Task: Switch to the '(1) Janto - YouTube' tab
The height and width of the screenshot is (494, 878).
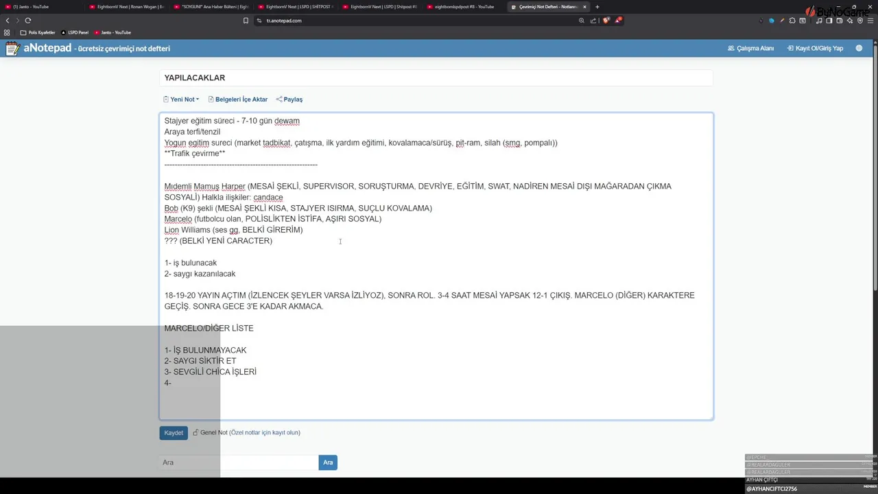Action: click(43, 7)
